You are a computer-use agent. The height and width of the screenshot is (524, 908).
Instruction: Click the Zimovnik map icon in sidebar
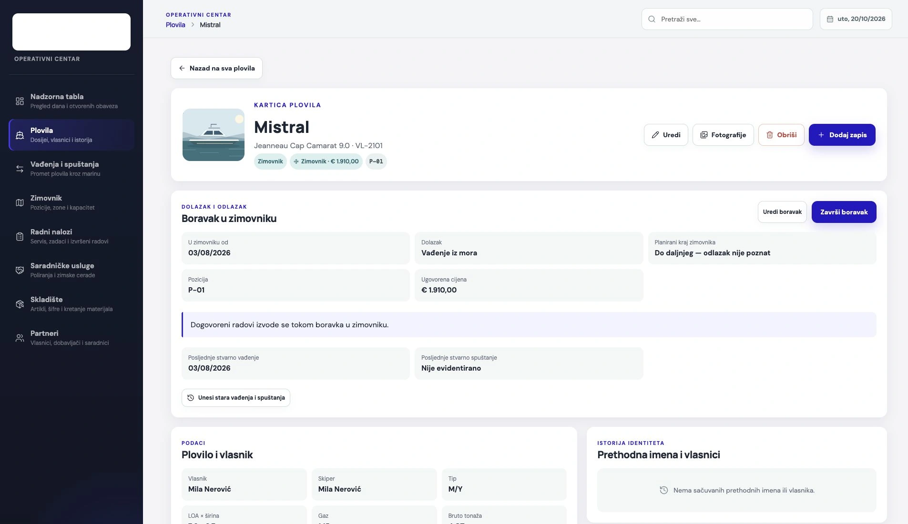pyautogui.click(x=20, y=202)
